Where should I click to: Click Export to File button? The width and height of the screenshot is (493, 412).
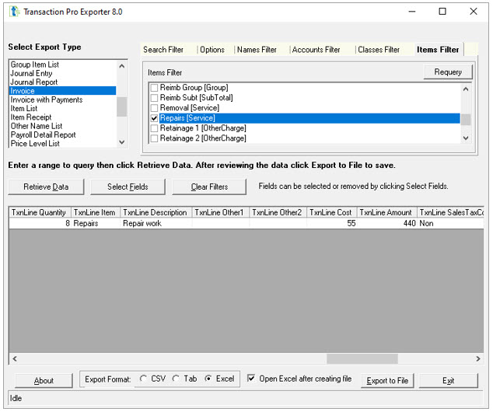pyautogui.click(x=387, y=381)
